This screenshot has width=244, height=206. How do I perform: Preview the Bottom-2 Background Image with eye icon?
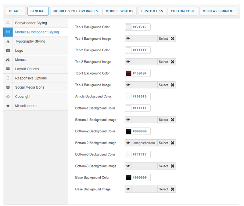pos(128,143)
